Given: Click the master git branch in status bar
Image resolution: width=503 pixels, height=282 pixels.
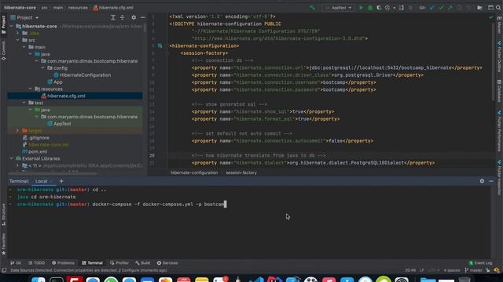Looking at the screenshot, I should click(x=473, y=270).
